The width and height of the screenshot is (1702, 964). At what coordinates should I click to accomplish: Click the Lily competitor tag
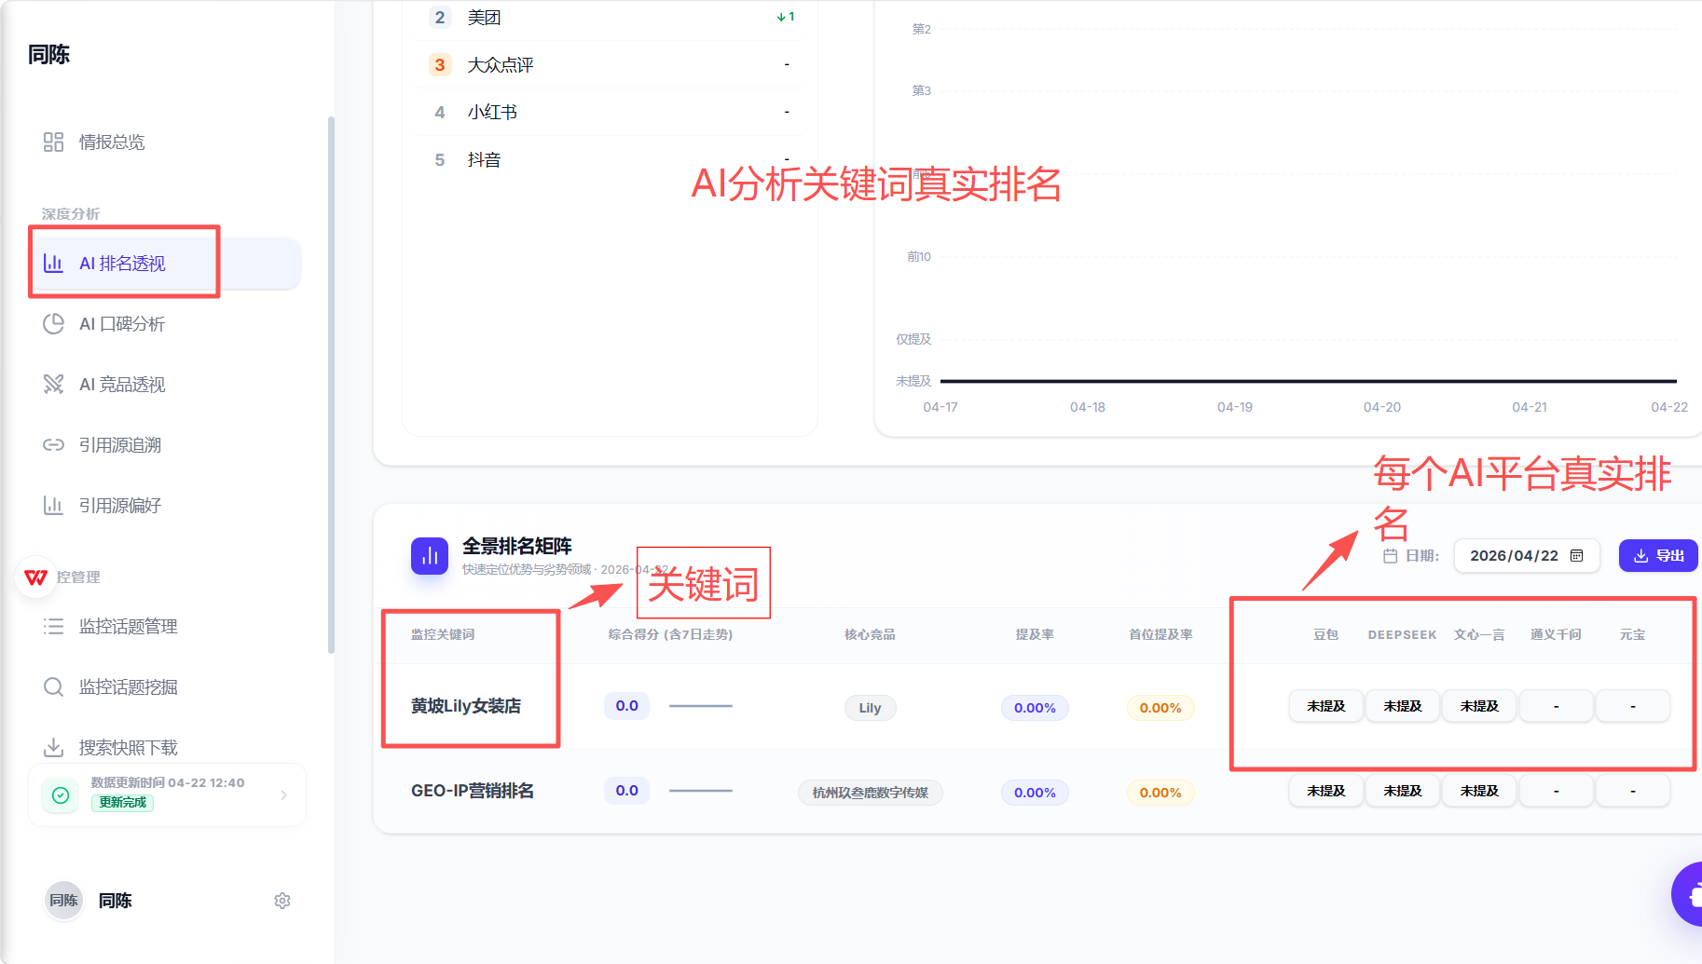(x=870, y=708)
